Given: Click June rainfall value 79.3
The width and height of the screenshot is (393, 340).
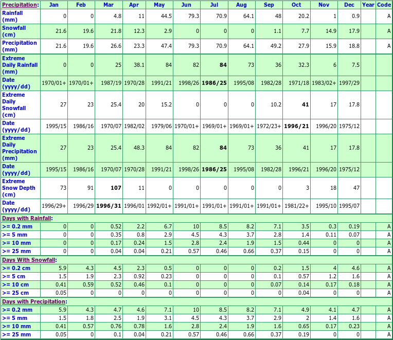Looking at the screenshot, I should point(193,16).
